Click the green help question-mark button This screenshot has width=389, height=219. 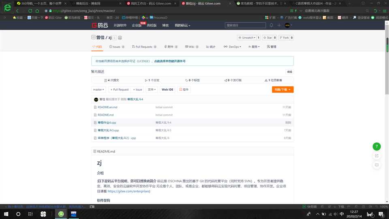376,146
